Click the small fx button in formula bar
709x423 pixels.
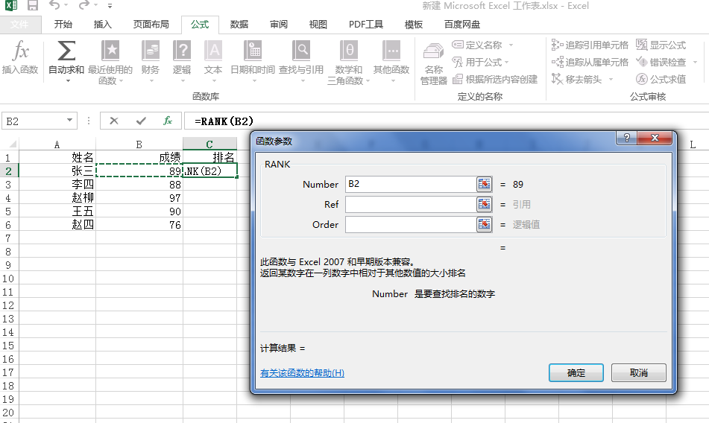coord(168,121)
